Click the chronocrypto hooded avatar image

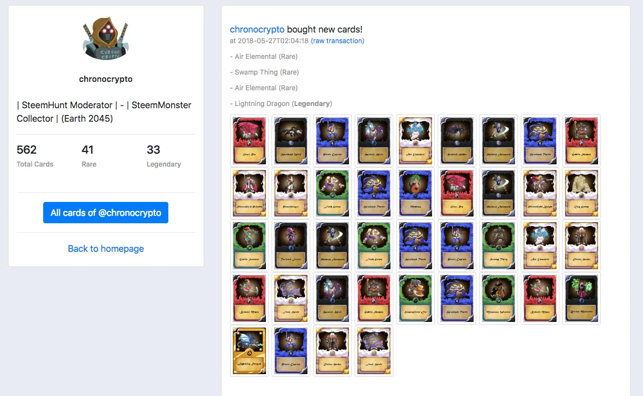point(106,39)
